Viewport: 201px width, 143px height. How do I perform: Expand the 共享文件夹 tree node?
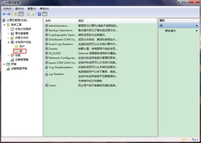[x=9, y=38]
